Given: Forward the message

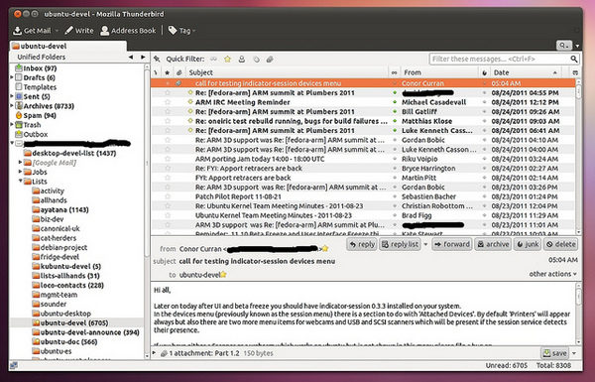Looking at the screenshot, I should (452, 244).
